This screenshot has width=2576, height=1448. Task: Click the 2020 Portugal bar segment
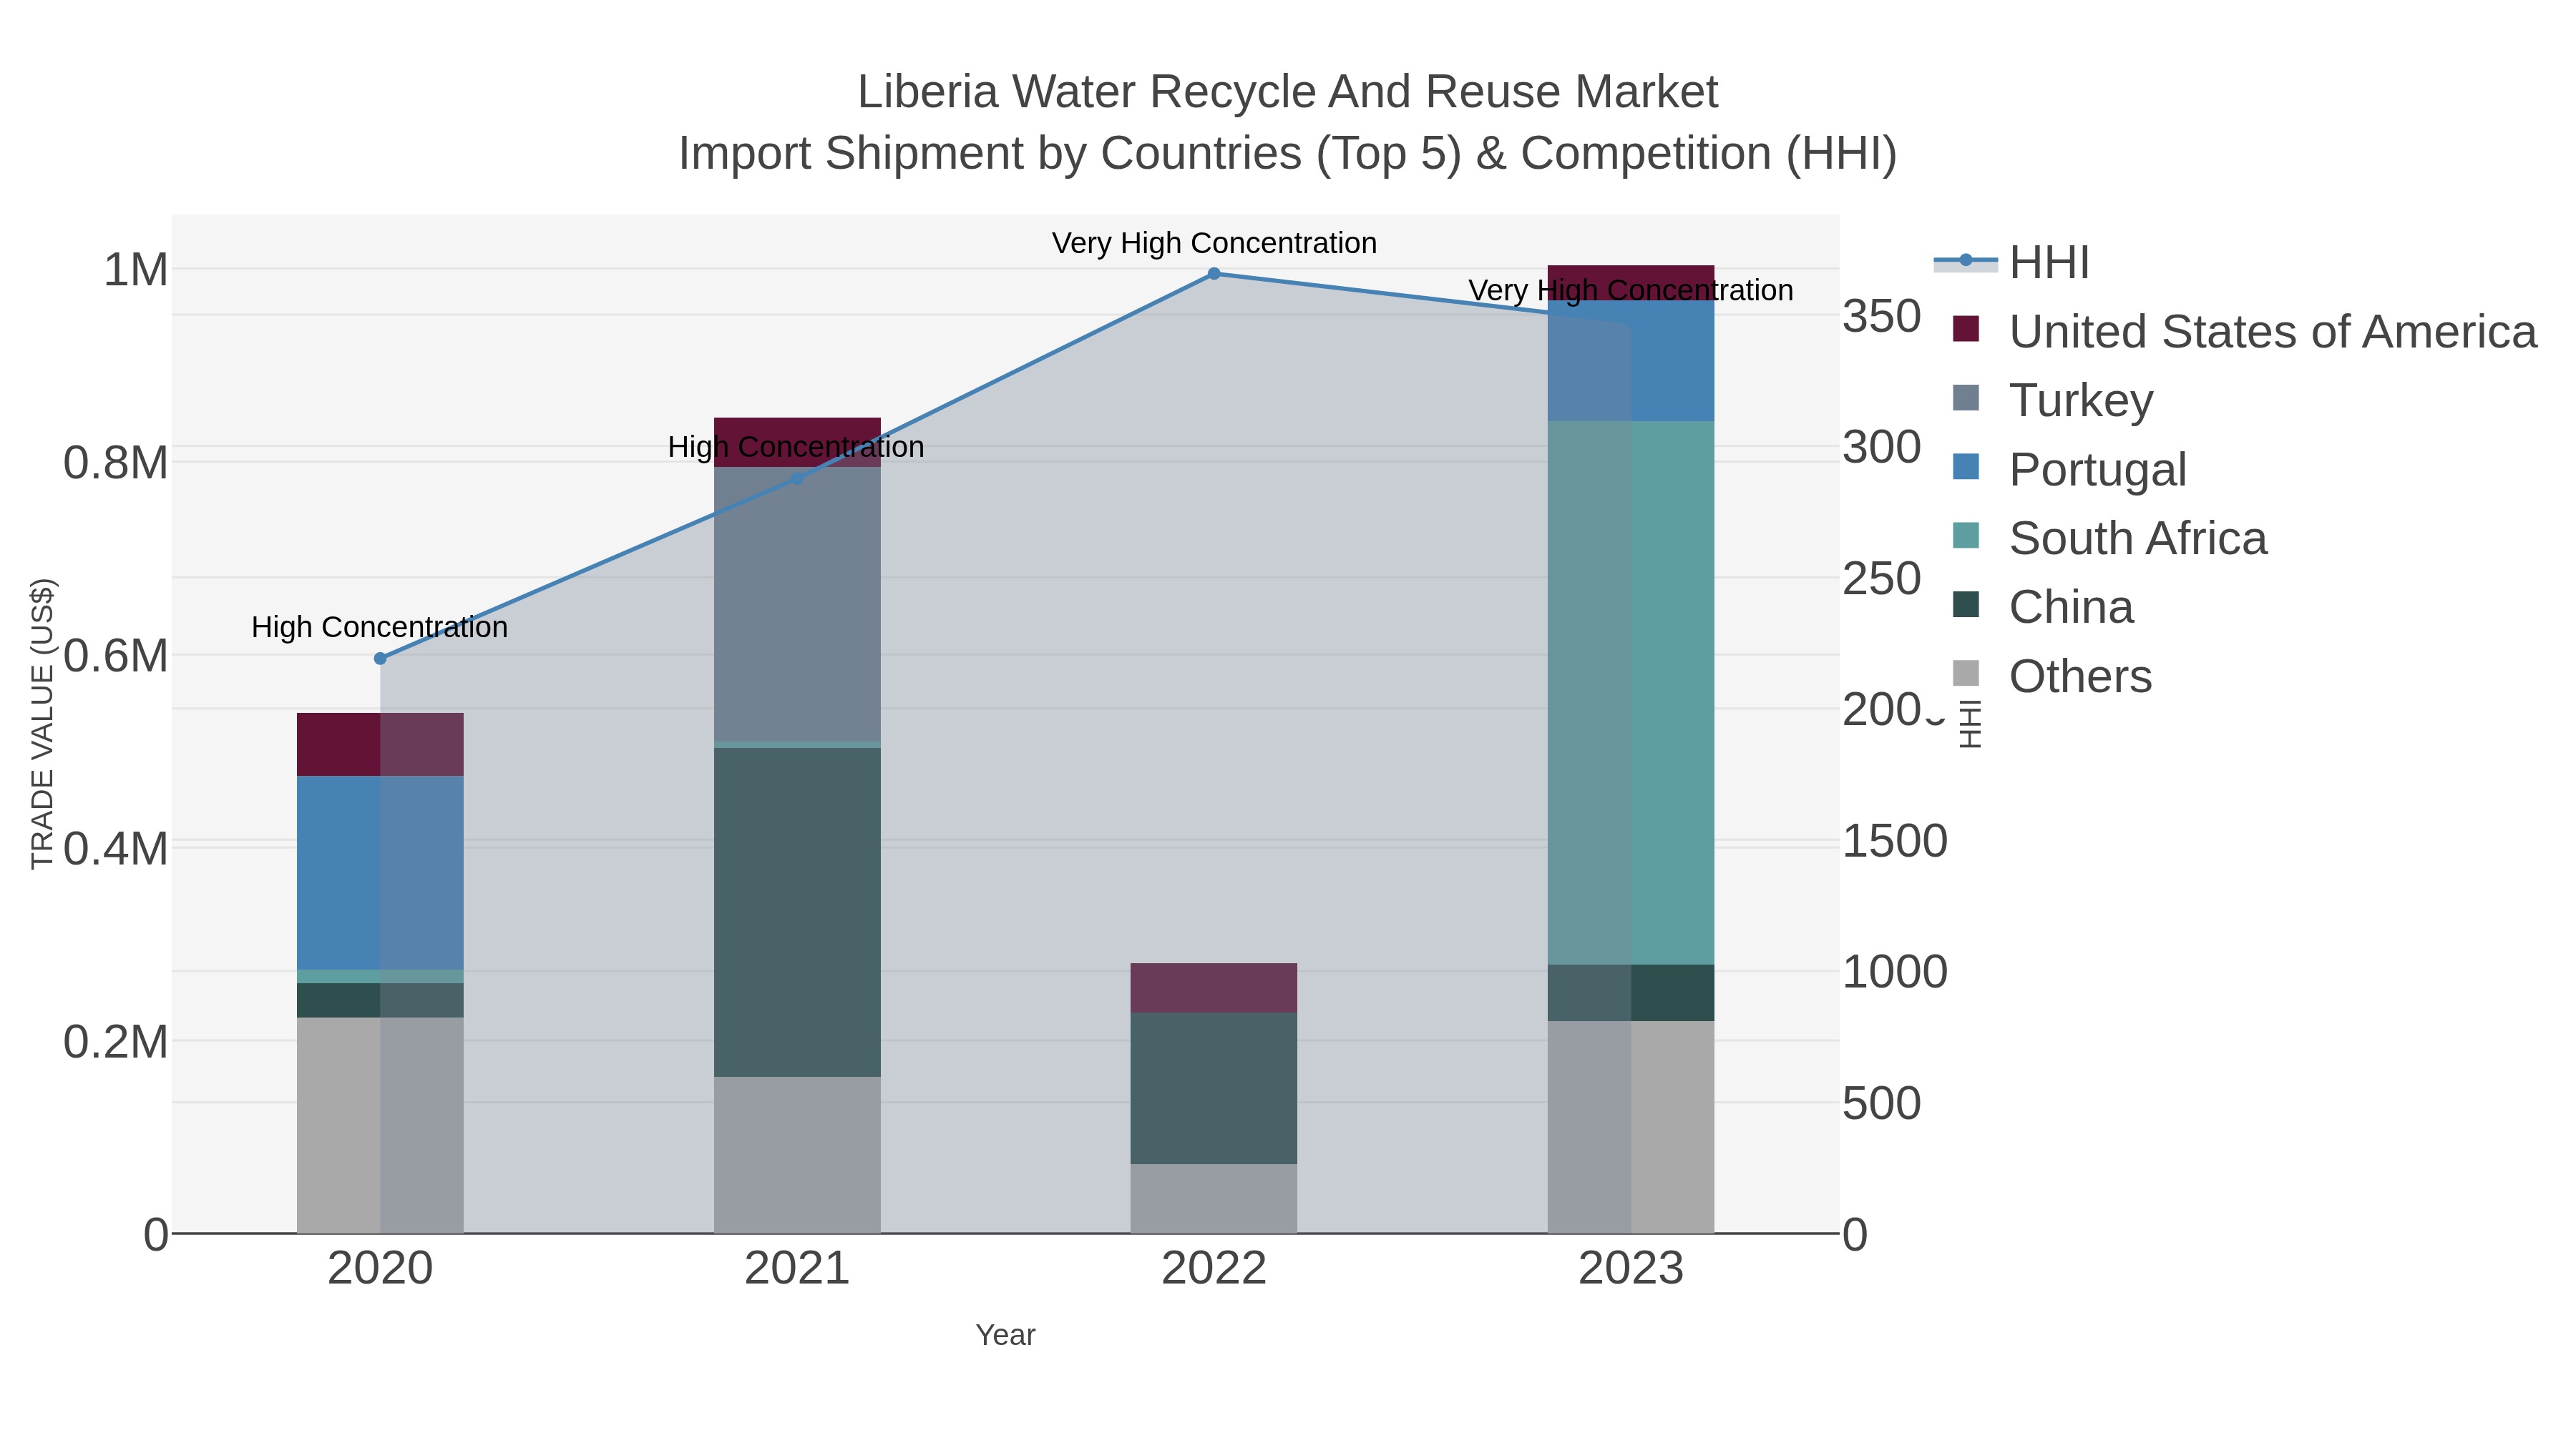coord(380,872)
